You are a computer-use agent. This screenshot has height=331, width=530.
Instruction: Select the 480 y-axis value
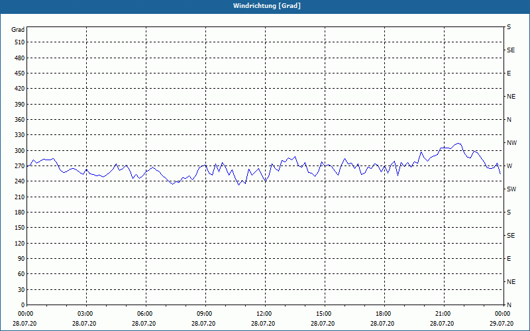pos(20,58)
